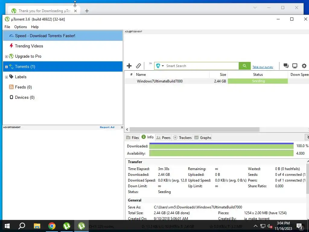Click the Devices phone icon
The height and width of the screenshot is (232, 309).
point(11,97)
